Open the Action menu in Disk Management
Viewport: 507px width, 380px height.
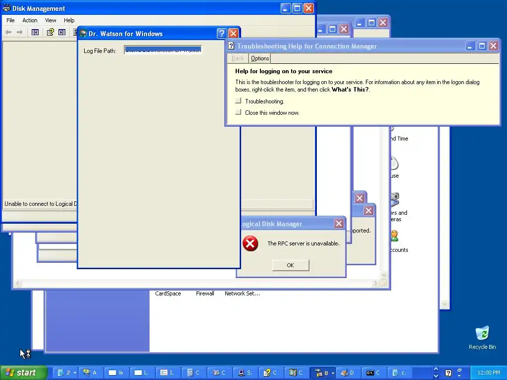pos(30,20)
